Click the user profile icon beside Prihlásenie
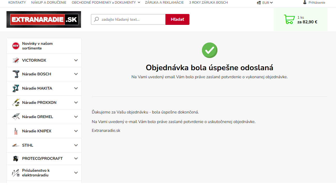The width and height of the screenshot is (336, 187). 305,2
